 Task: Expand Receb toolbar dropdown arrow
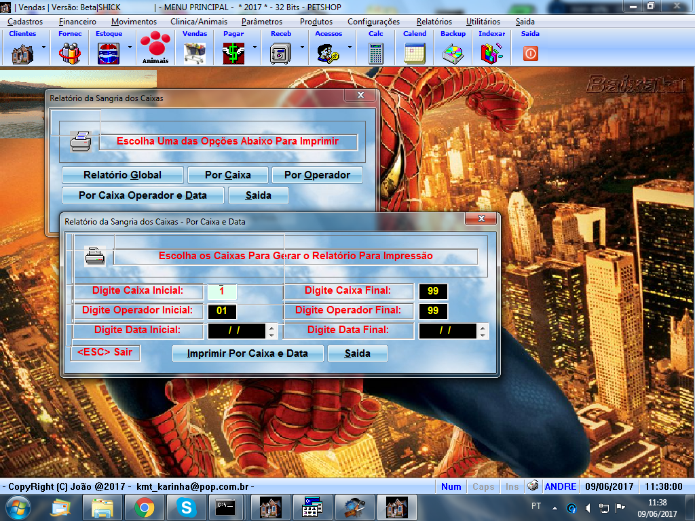(x=302, y=47)
